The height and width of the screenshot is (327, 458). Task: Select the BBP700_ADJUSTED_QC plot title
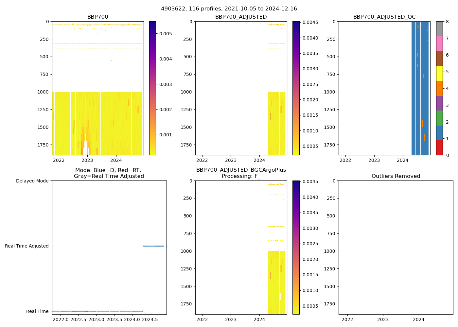384,17
